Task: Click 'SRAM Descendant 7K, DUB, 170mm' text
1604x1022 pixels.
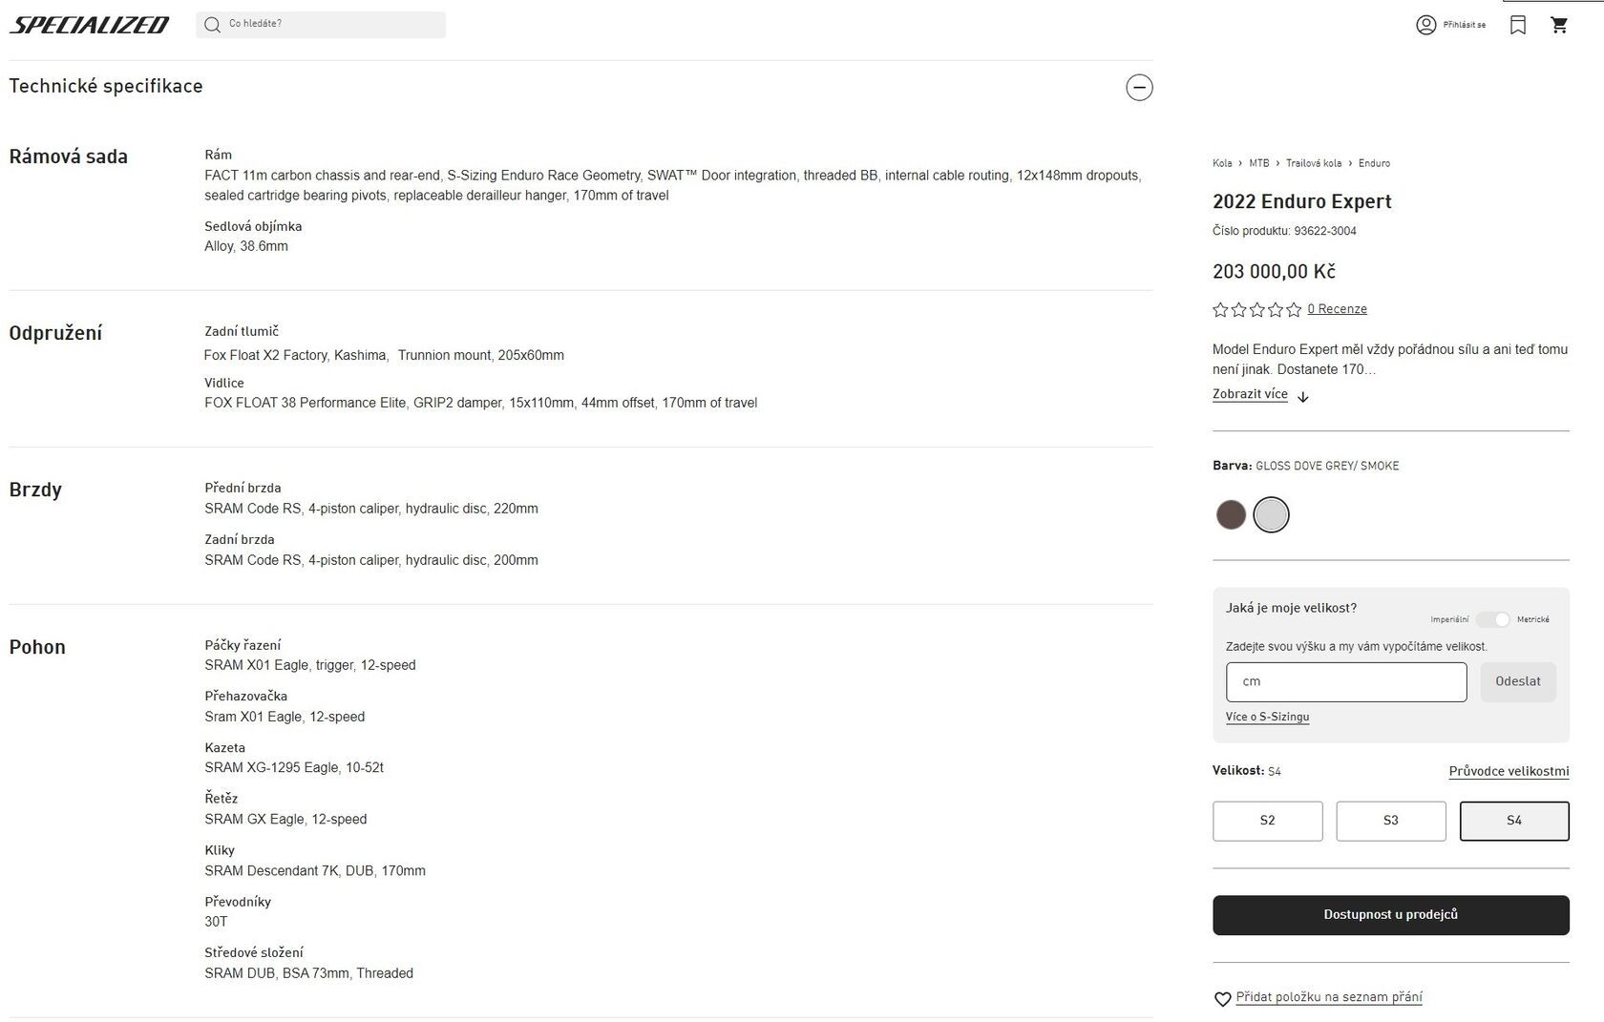Action: pyautogui.click(x=315, y=870)
